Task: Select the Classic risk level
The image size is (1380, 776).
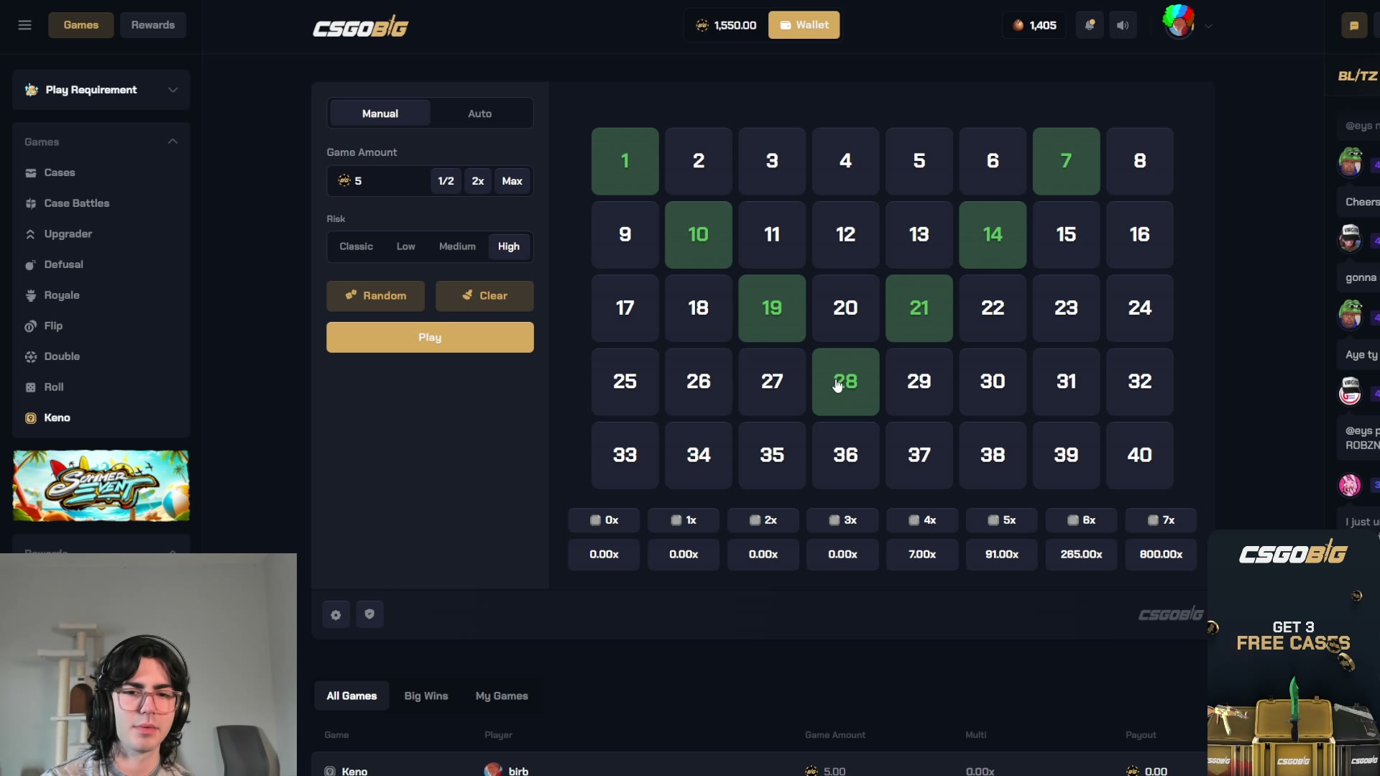Action: pyautogui.click(x=356, y=246)
